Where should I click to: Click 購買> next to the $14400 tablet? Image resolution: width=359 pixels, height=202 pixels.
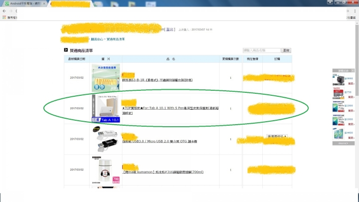click(351, 138)
